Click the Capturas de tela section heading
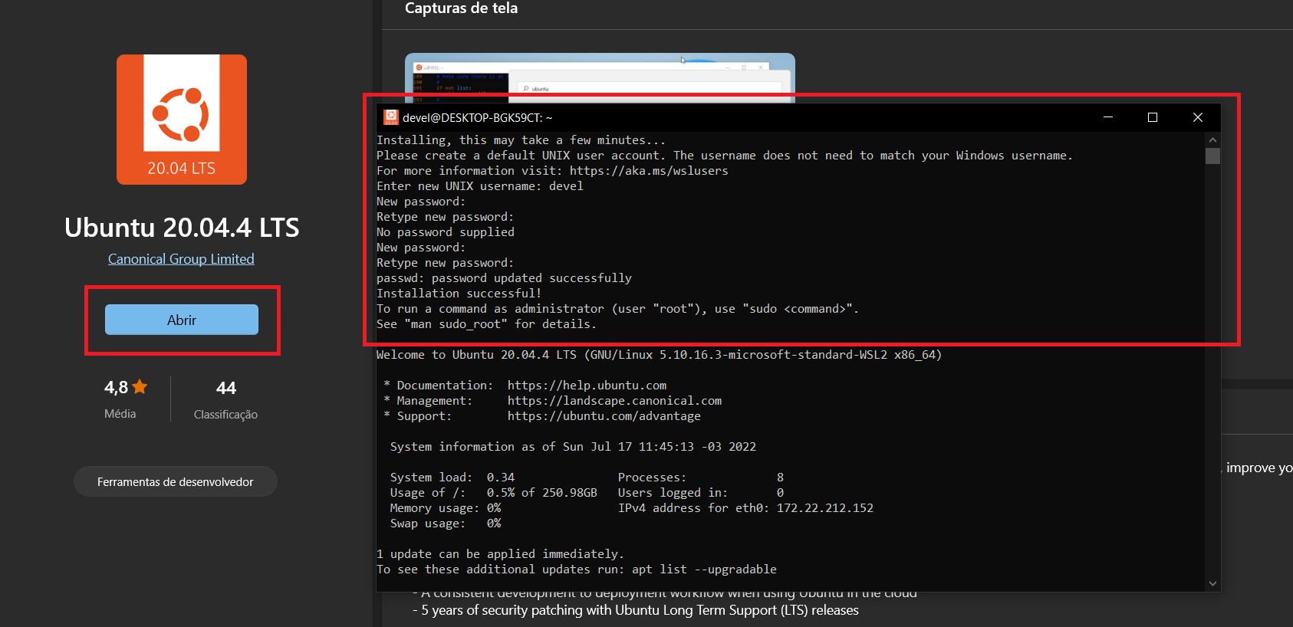The image size is (1293, 627). (x=461, y=8)
